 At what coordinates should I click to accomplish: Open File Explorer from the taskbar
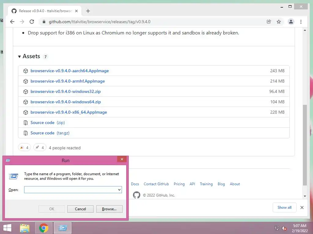(x=24, y=228)
